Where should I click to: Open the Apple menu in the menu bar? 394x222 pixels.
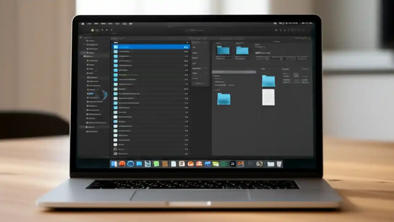pos(83,23)
